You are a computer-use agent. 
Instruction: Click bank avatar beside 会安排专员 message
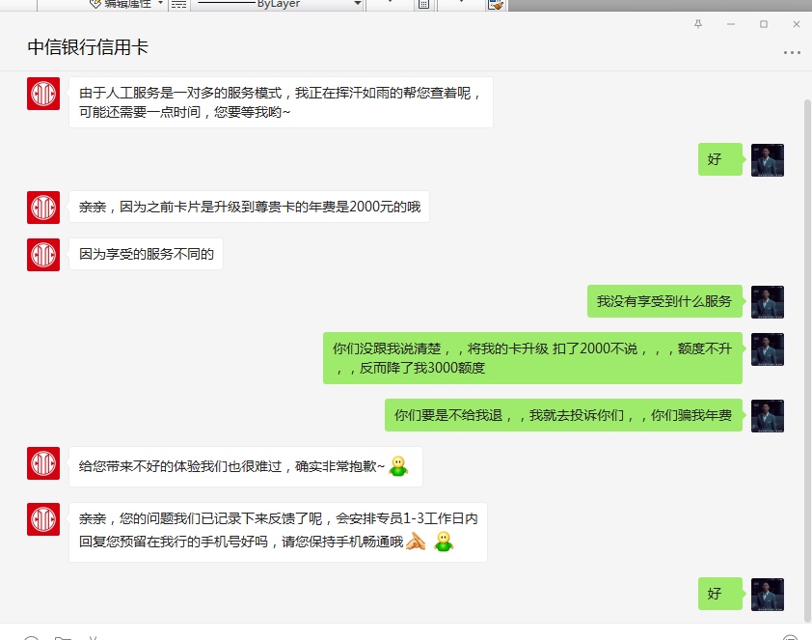[43, 519]
